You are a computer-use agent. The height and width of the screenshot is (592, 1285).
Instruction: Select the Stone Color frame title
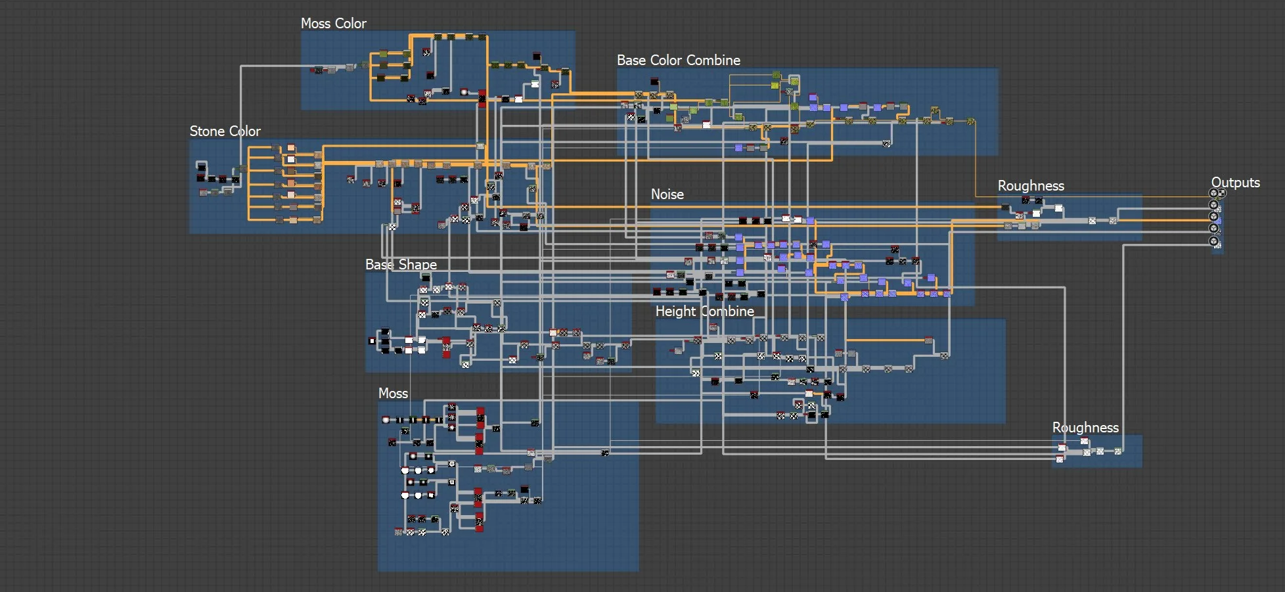click(225, 131)
